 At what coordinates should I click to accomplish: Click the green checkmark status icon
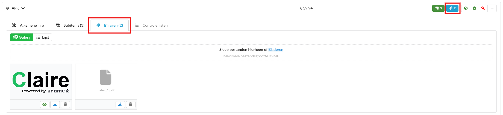click(x=474, y=8)
